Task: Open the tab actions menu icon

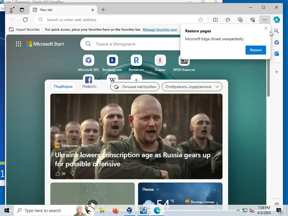Action: pos(22,10)
